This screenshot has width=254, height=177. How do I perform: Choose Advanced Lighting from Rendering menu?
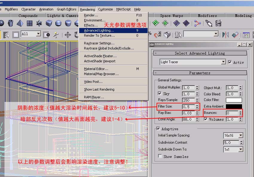pos(99,30)
